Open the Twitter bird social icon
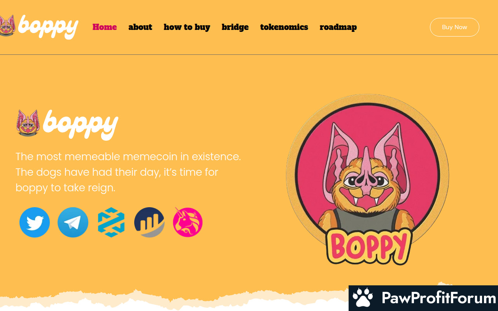This screenshot has width=498, height=311. (x=35, y=222)
